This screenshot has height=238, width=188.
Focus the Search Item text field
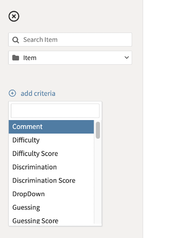[x=70, y=39]
